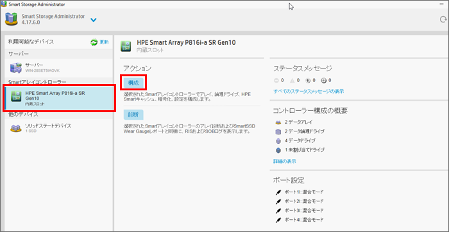Viewport: 449px width, 232px height.
Task: Click the HPE Smart Array P816i-a SR Gen10 heading
Action: click(x=186, y=43)
